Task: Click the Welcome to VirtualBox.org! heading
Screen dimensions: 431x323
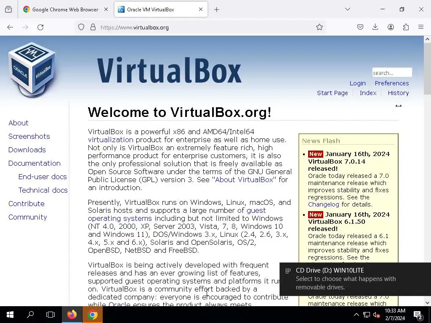Action: click(179, 112)
